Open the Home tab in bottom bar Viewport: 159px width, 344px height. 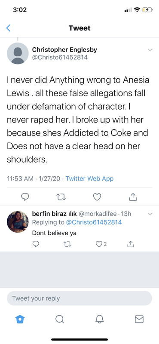tap(20, 319)
